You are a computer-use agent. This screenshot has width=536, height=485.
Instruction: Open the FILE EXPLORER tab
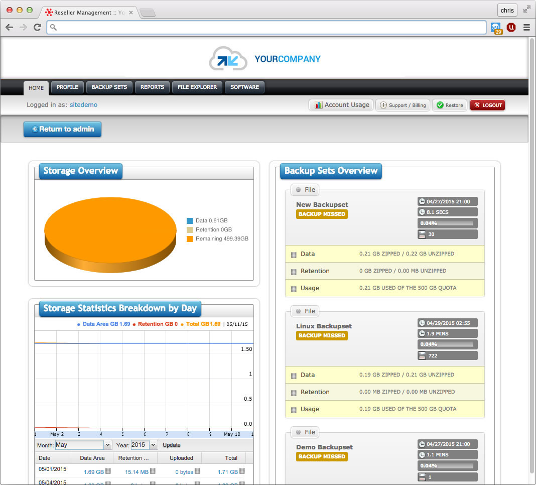197,87
